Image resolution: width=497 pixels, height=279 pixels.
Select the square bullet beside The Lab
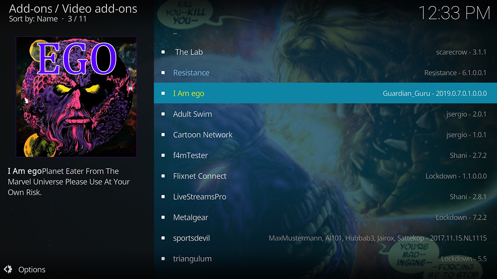pyautogui.click(x=163, y=52)
